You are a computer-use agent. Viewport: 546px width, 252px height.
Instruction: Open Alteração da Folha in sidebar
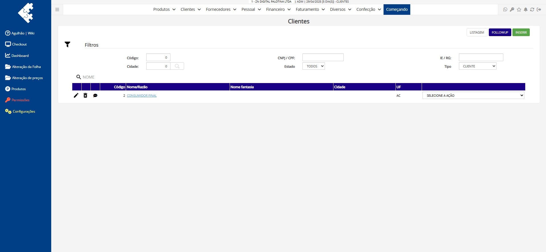point(23,67)
